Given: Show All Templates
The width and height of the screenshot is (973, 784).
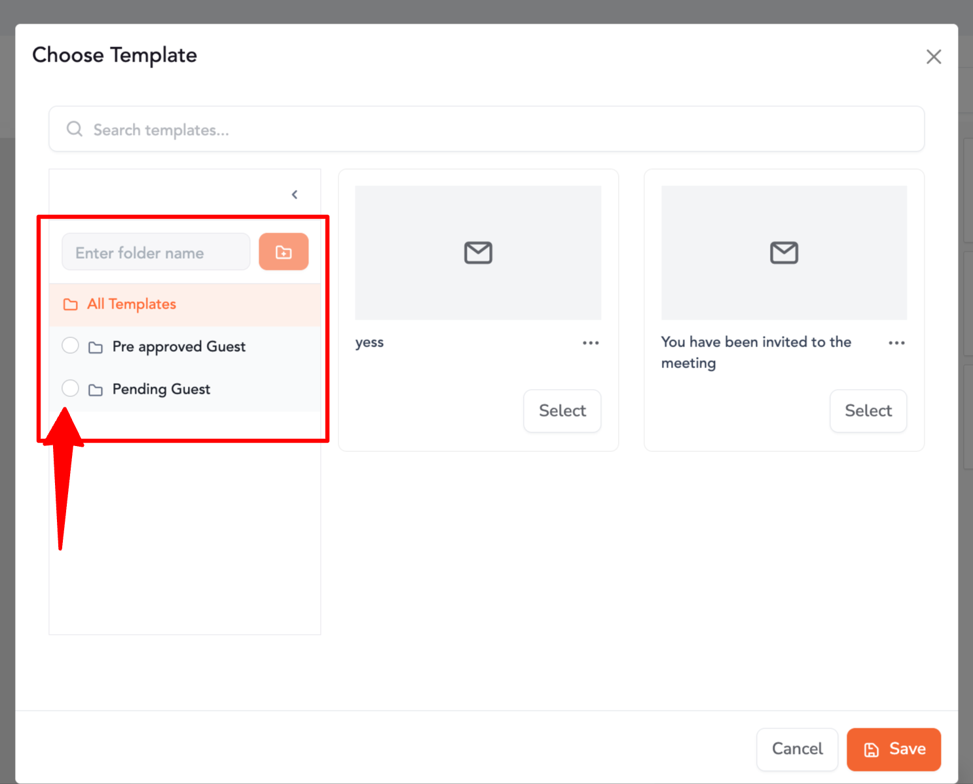Looking at the screenshot, I should [x=132, y=304].
